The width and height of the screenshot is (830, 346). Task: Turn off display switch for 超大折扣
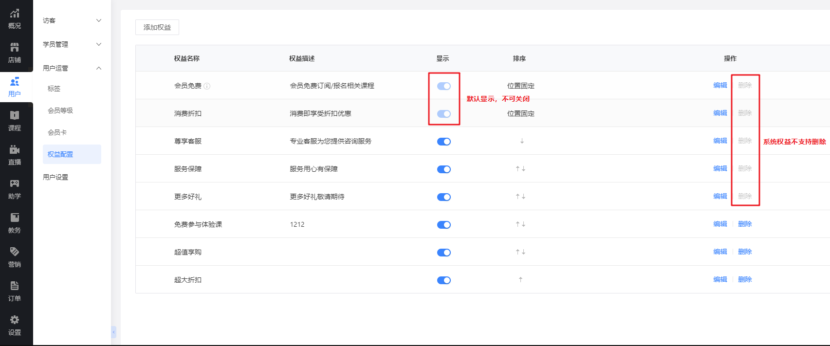click(443, 280)
